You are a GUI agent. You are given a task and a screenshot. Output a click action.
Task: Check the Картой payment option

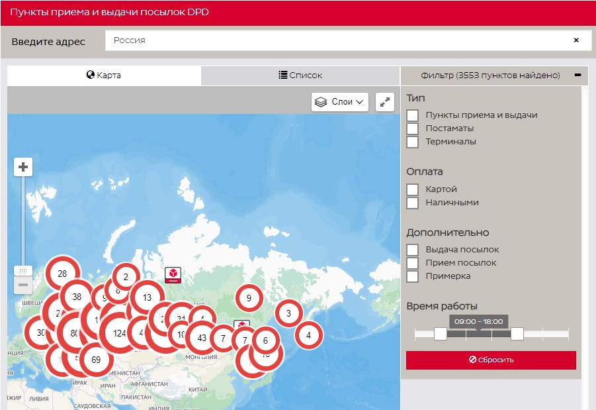tap(412, 189)
